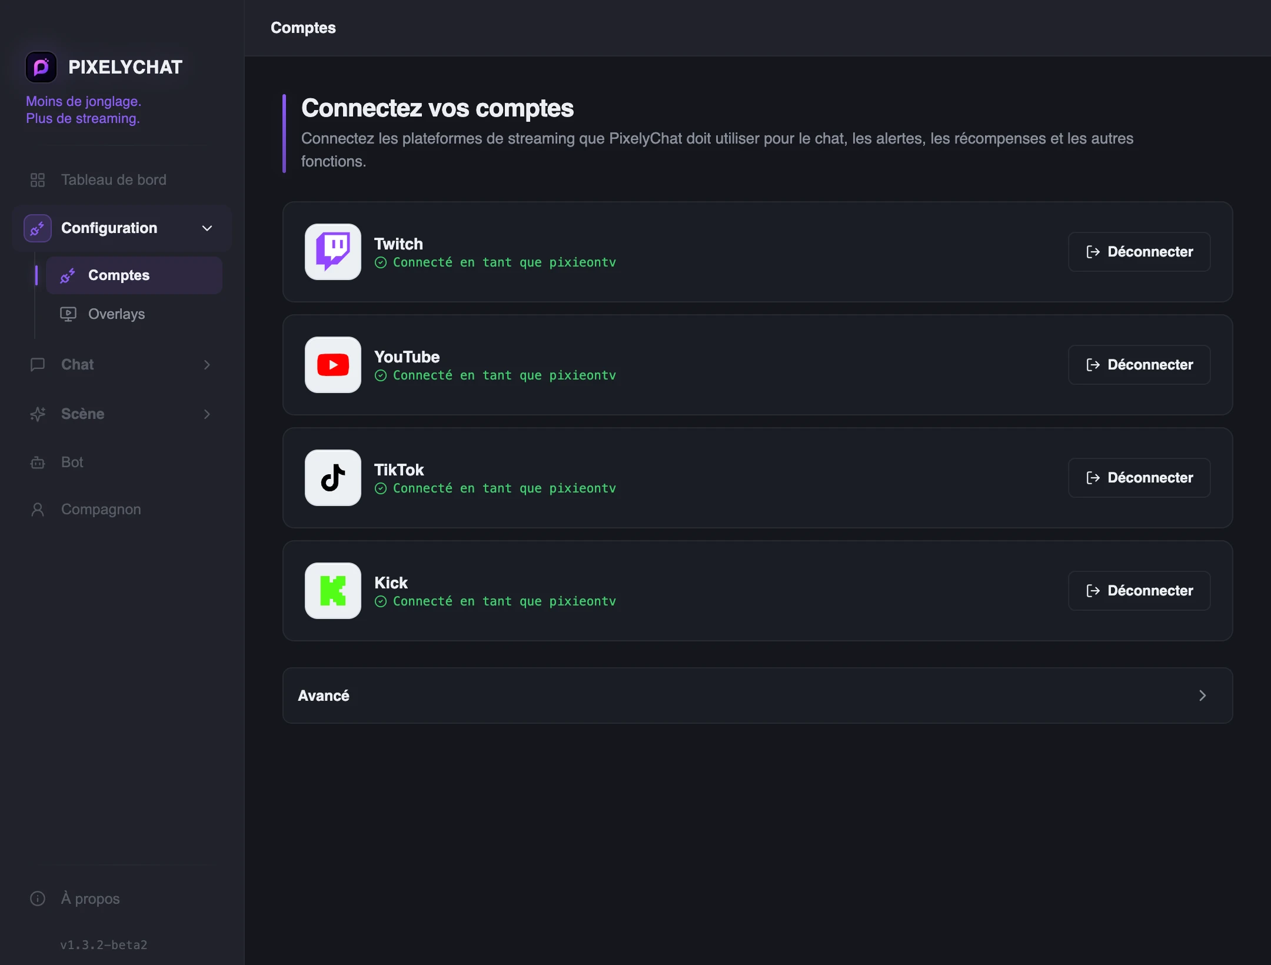1271x965 pixels.
Task: Click the YouTube logo icon
Action: (333, 365)
